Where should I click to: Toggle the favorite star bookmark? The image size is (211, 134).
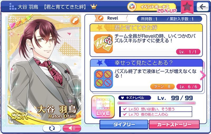(x=187, y=7)
